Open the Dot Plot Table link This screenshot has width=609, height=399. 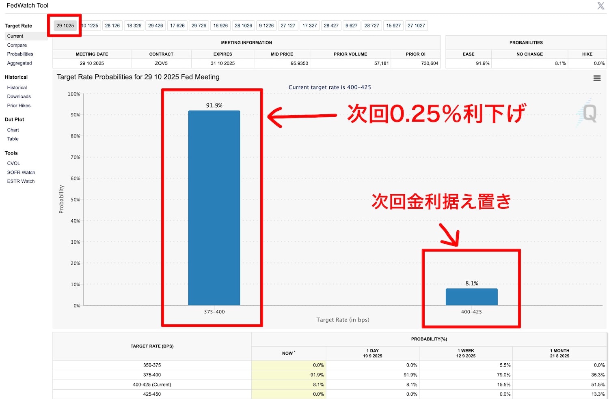coord(13,139)
